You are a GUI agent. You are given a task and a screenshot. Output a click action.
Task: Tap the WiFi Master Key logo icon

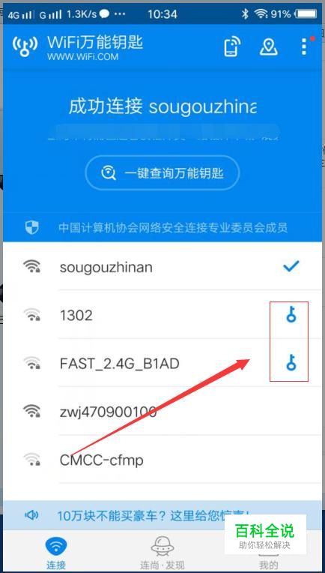[x=25, y=46]
